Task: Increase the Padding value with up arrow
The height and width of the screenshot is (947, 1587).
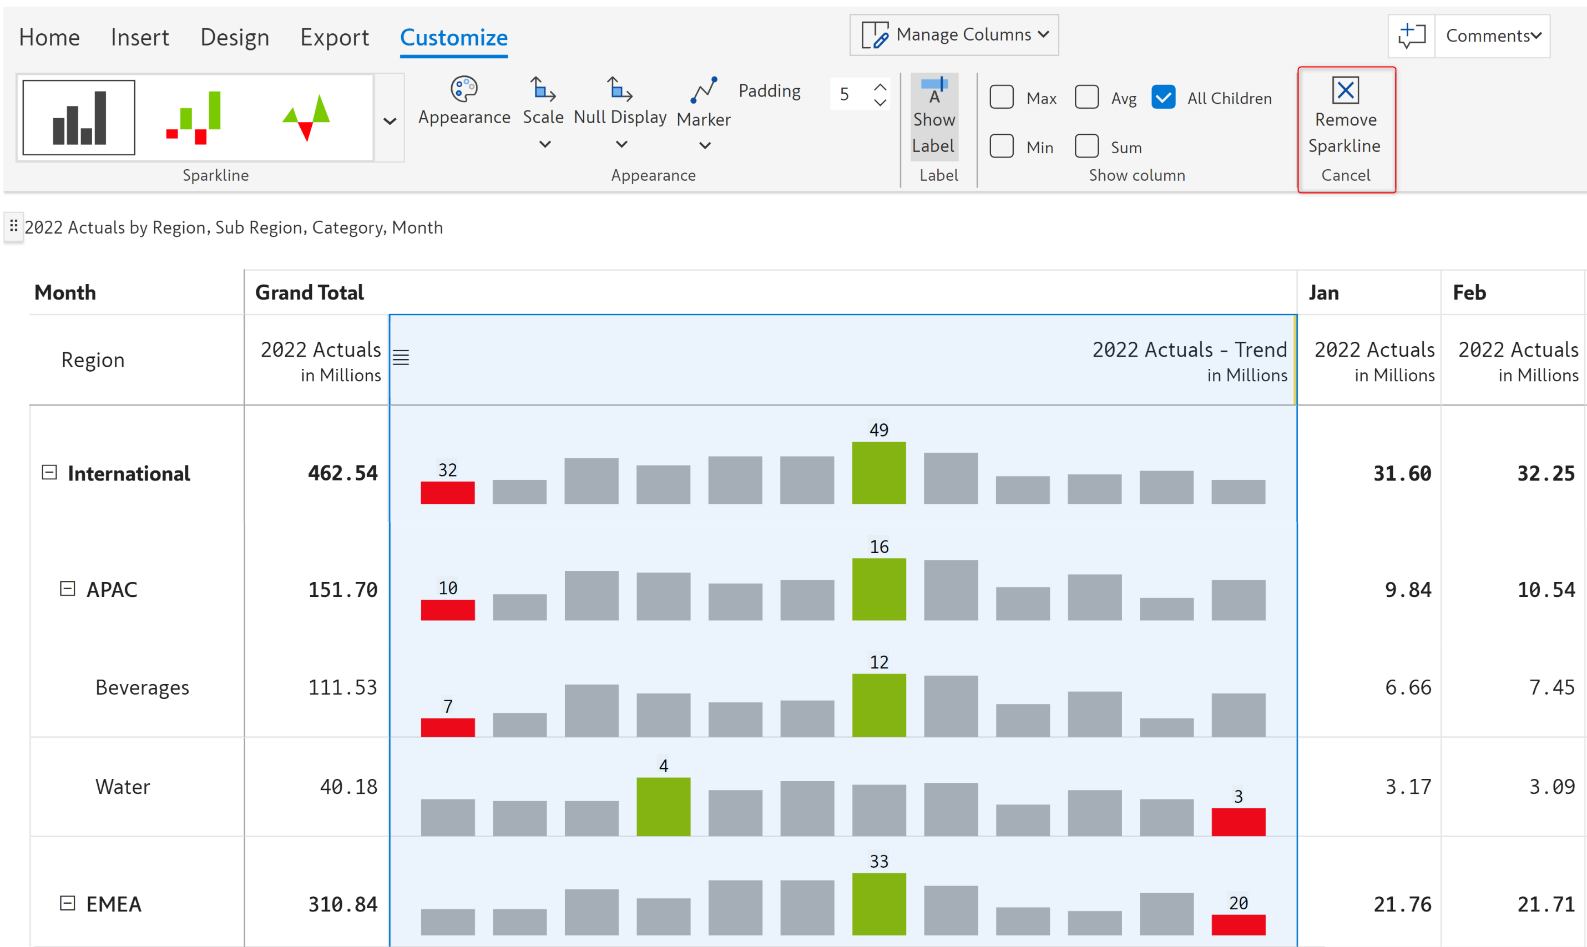Action: [880, 87]
